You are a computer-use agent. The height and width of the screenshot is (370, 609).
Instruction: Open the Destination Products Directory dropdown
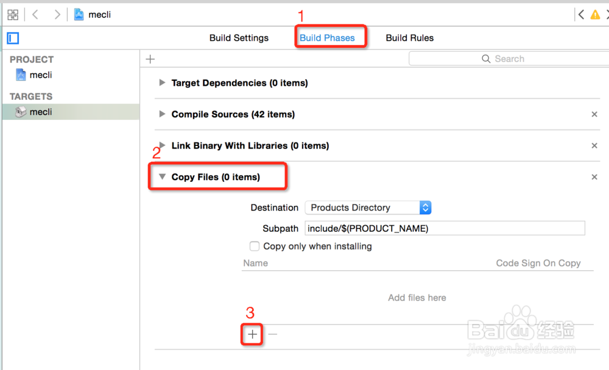coord(368,208)
